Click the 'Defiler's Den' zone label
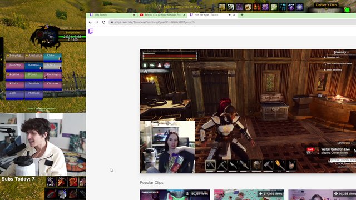This screenshot has height=200, width=356. (x=326, y=5)
